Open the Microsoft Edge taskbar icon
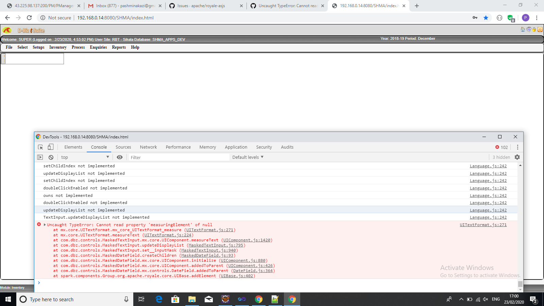Viewport: 544px width, 306px height. (159, 299)
